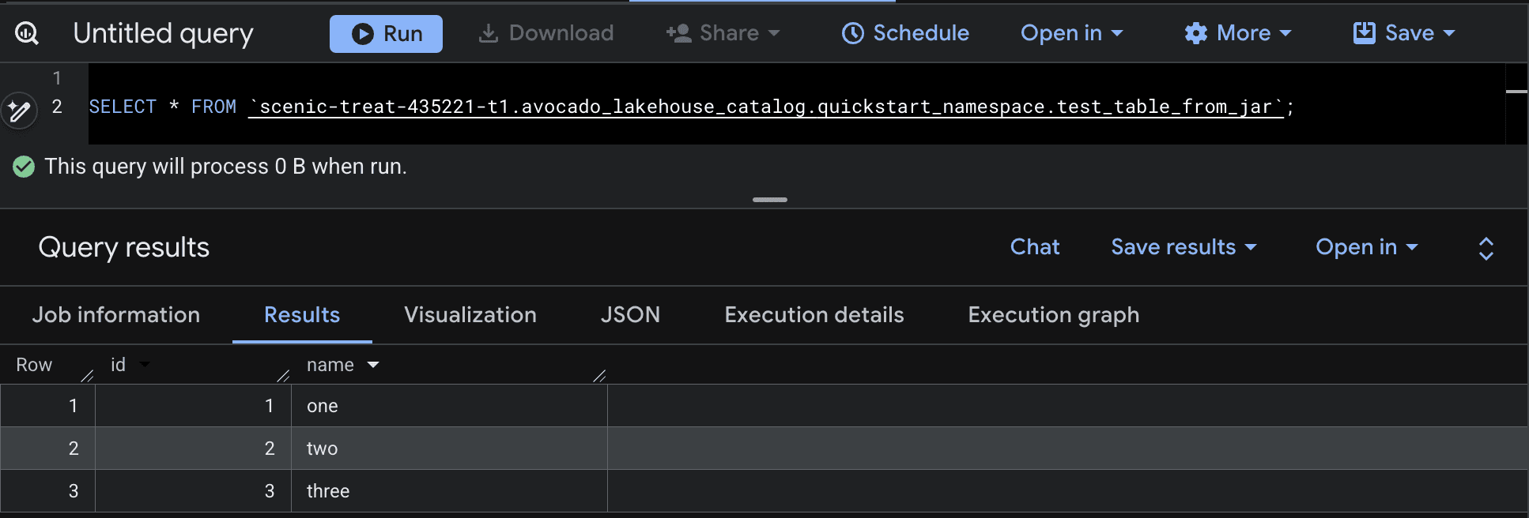This screenshot has width=1529, height=518.
Task: Expand the Save dropdown
Action: tap(1403, 33)
